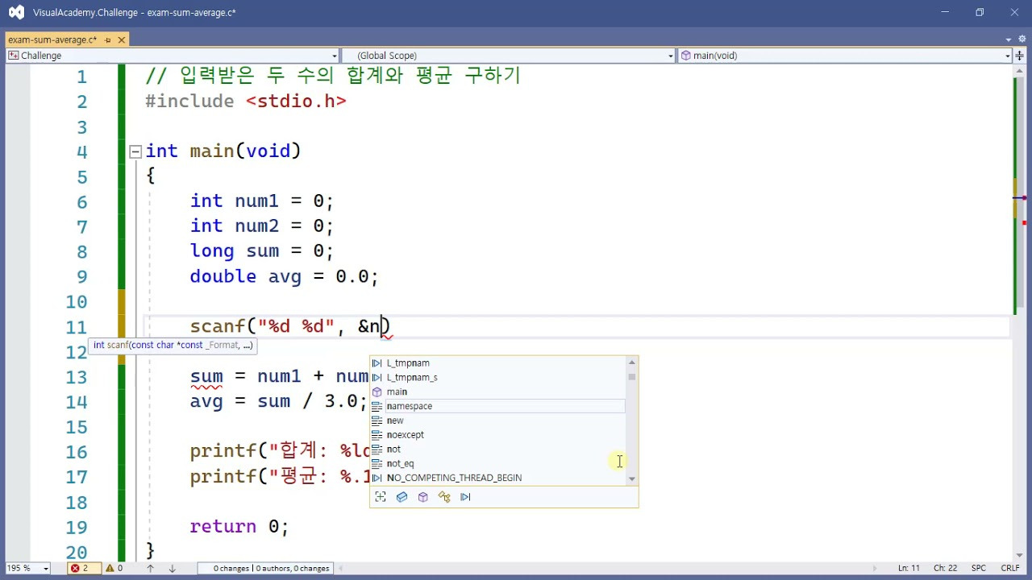The height and width of the screenshot is (580, 1032).
Task: Click the scanf signature tooltip
Action: (x=173, y=345)
